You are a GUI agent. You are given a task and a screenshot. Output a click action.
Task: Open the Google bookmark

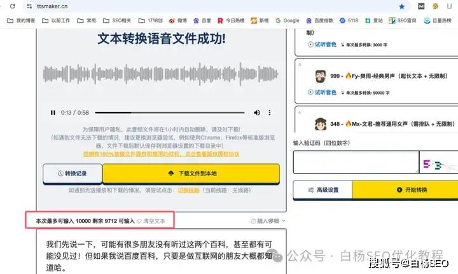tap(288, 20)
